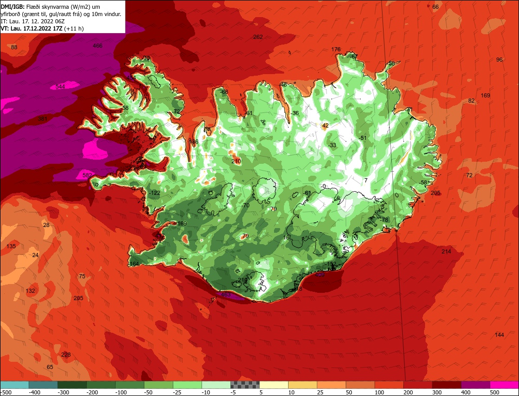Viewport: 519px width, 396px height.
Task: Click the map value 132
Action: tap(30, 291)
